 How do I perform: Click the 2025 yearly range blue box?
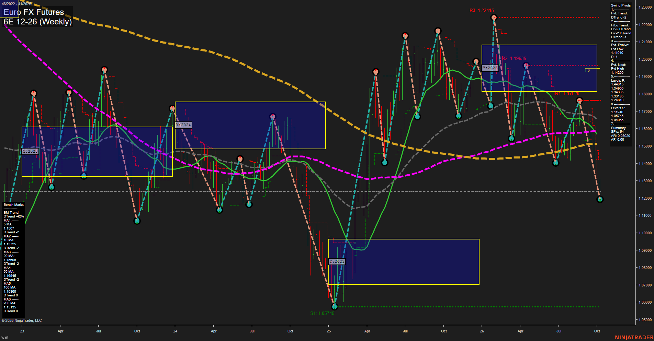click(x=404, y=262)
